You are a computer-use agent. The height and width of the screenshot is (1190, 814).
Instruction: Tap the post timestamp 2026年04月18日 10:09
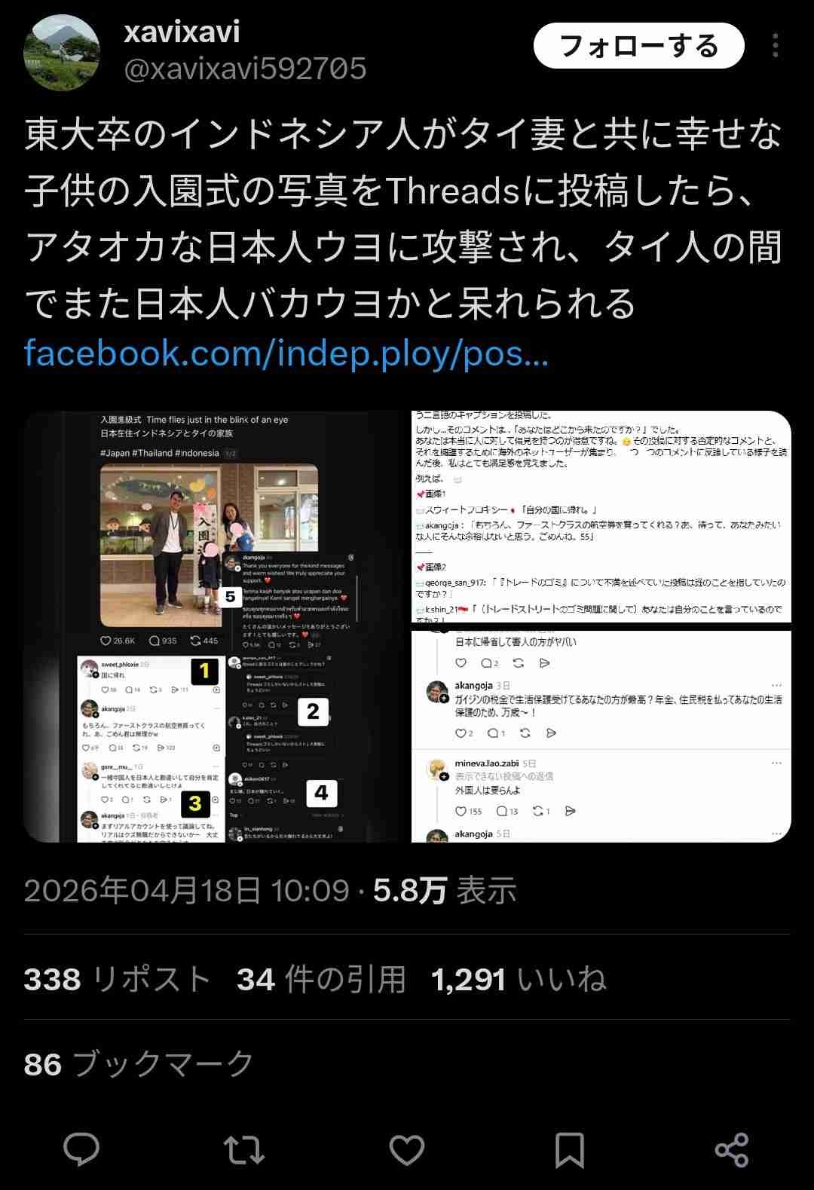point(187,891)
